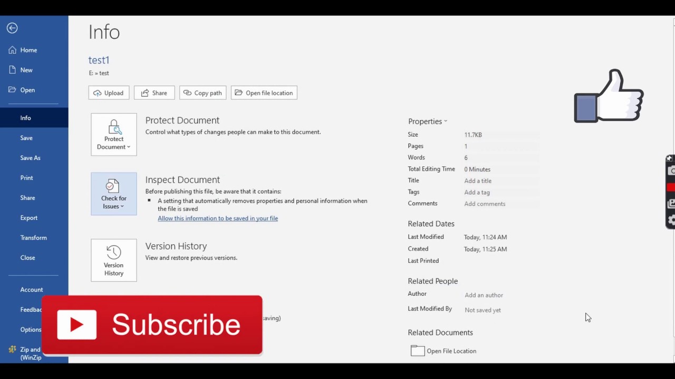Click the Created 'Today, 11:25 AM' value
The height and width of the screenshot is (379, 675).
(485, 249)
